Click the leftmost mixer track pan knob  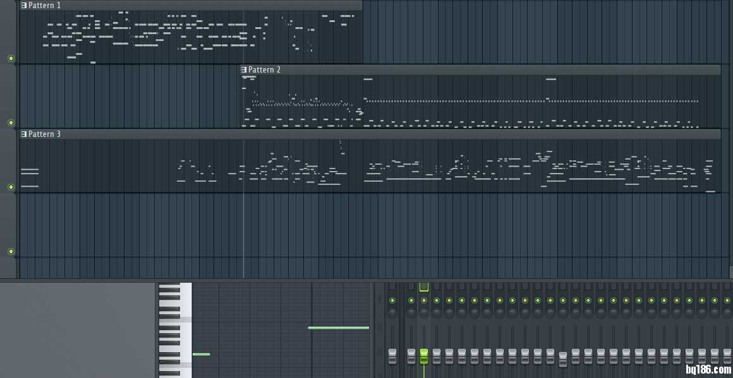392,312
